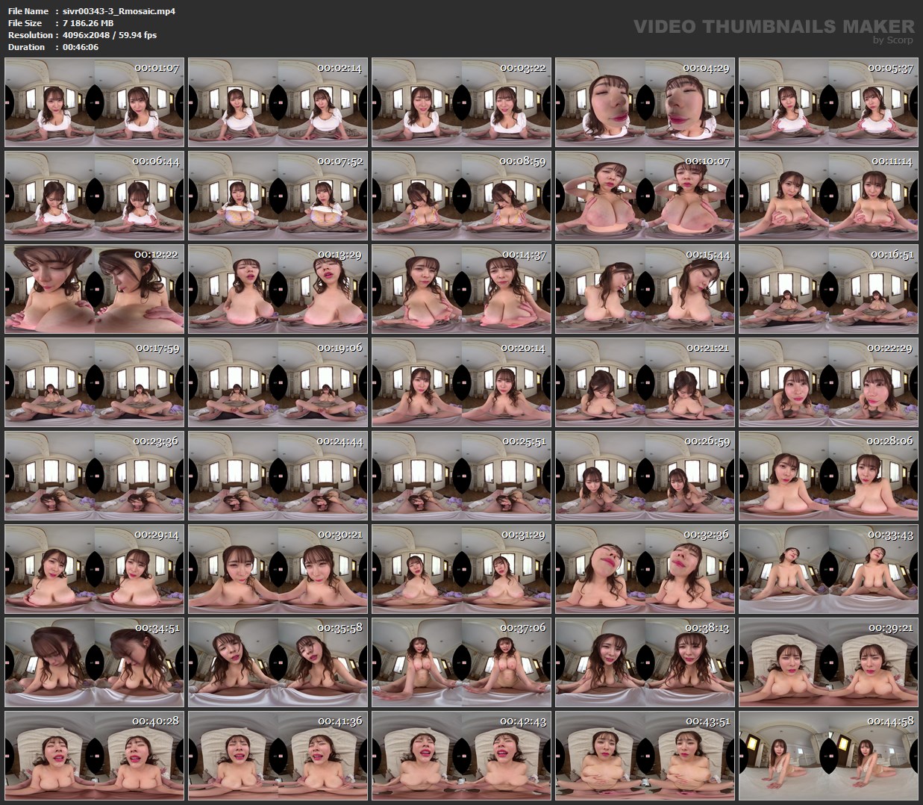Select the frame marked 00:05:37
This screenshot has height=805, width=923.
[827, 102]
